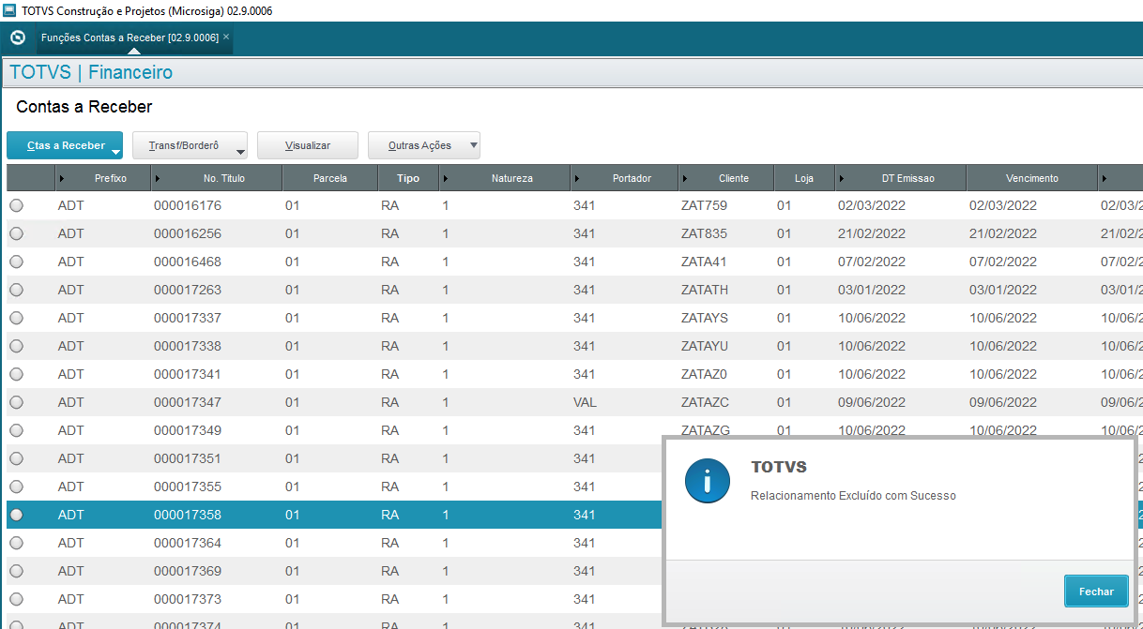1143x629 pixels.
Task: Open DT Emissao column filter arrow
Action: click(842, 178)
